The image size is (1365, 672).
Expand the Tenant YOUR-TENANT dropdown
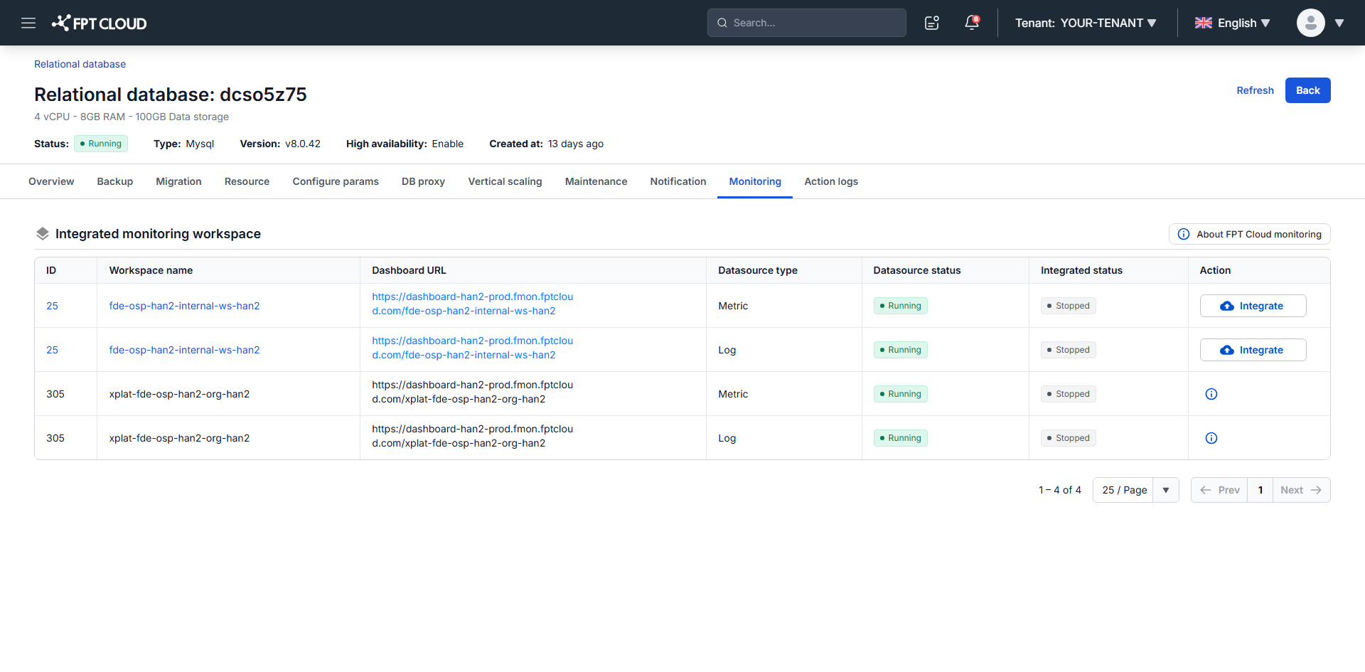point(1086,23)
